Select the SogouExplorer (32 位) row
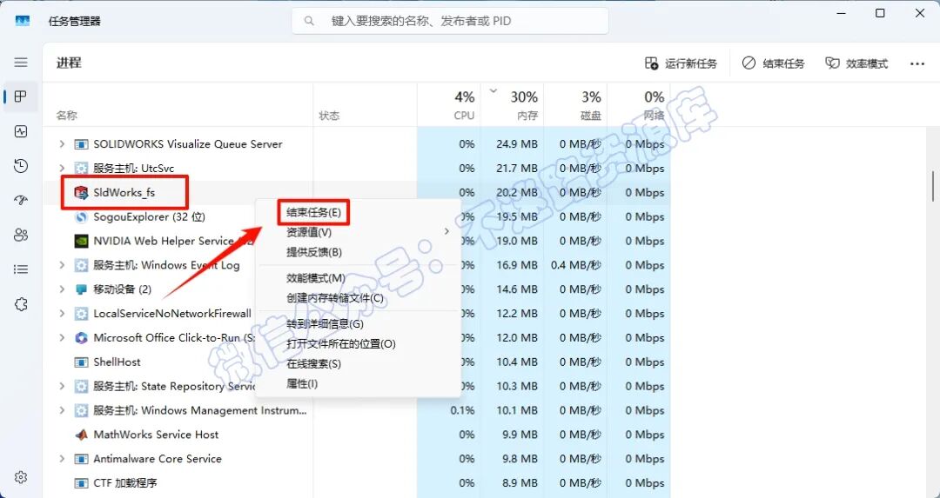 point(357,216)
